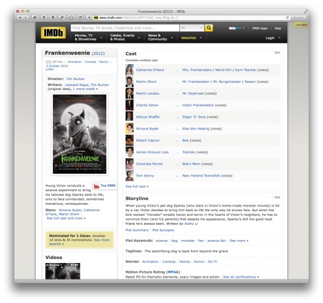This screenshot has height=303, width=323.
Task: Open director Tim Burton's page
Action: coord(75,79)
